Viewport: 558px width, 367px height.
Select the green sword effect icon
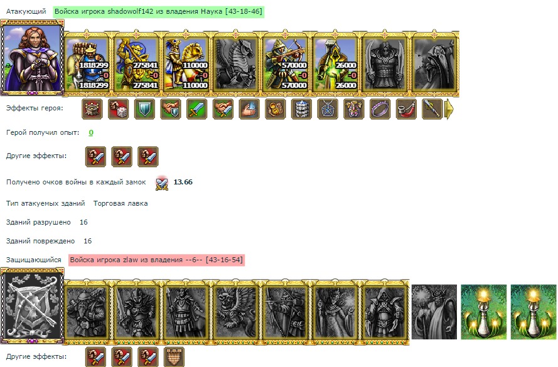click(x=197, y=109)
